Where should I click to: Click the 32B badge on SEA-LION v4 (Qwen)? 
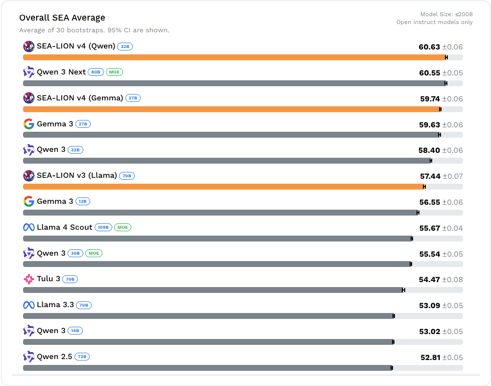(x=125, y=47)
